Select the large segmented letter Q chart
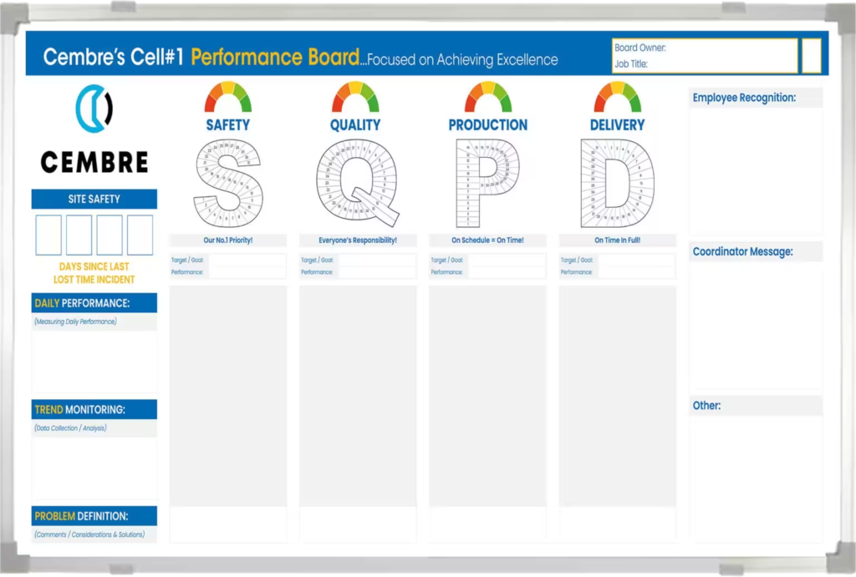The width and height of the screenshot is (856, 577). [357, 180]
